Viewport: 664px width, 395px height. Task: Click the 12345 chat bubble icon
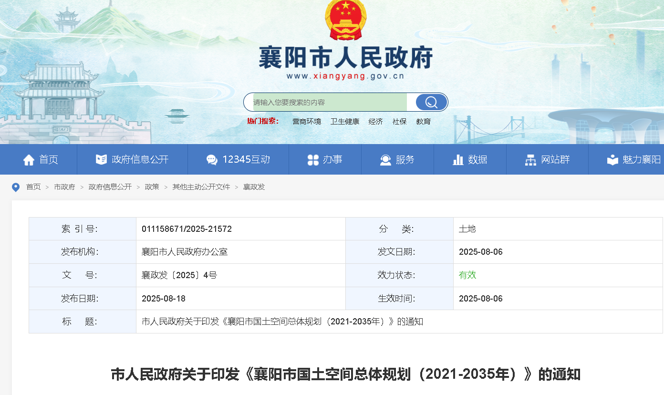click(212, 160)
